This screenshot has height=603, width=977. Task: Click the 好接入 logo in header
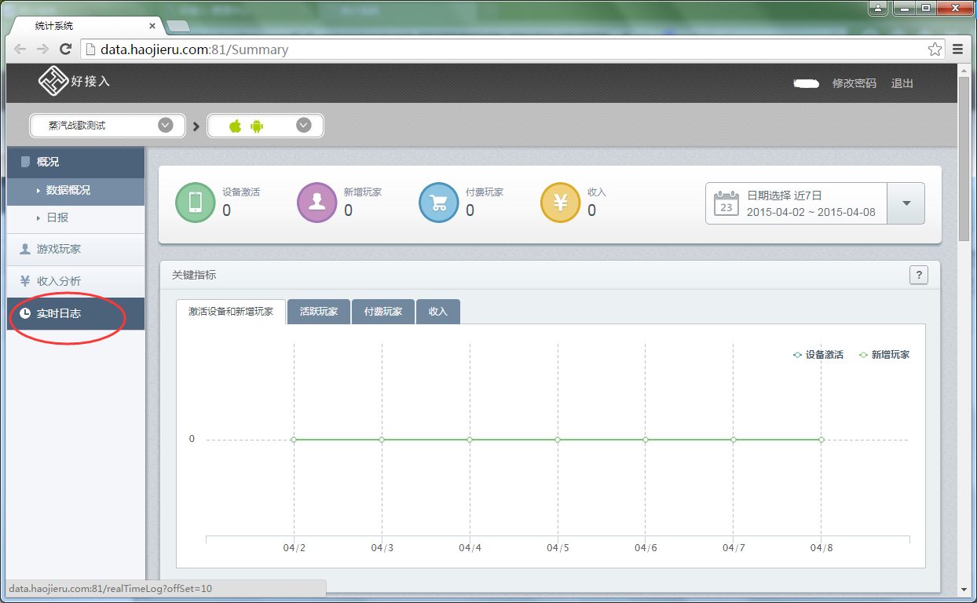pos(75,82)
